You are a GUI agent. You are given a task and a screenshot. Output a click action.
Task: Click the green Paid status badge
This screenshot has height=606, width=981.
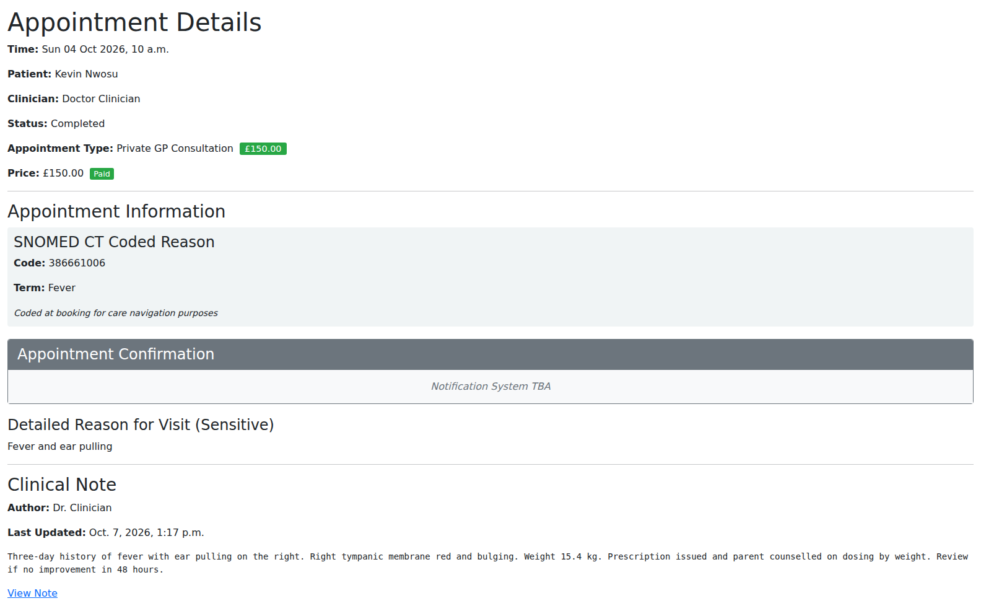point(102,174)
